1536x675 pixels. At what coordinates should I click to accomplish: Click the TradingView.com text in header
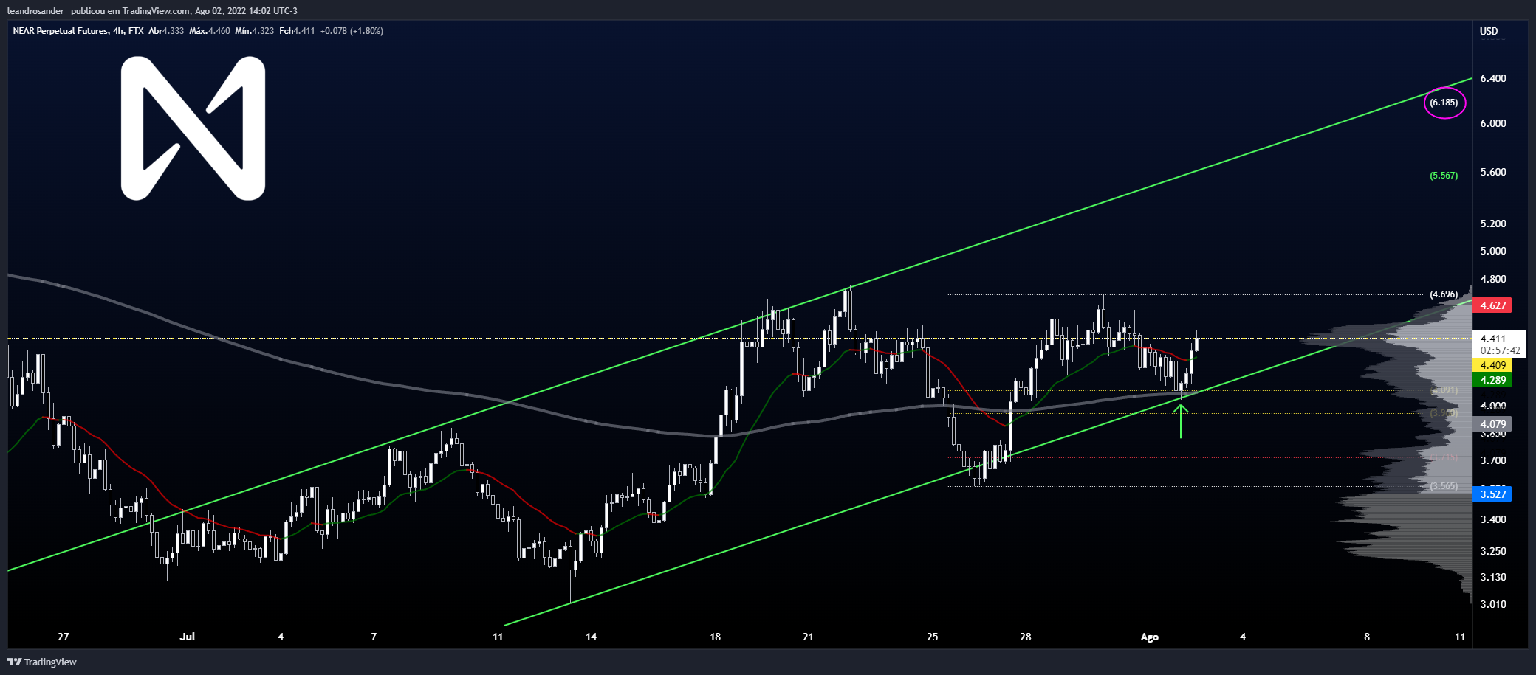click(x=154, y=11)
